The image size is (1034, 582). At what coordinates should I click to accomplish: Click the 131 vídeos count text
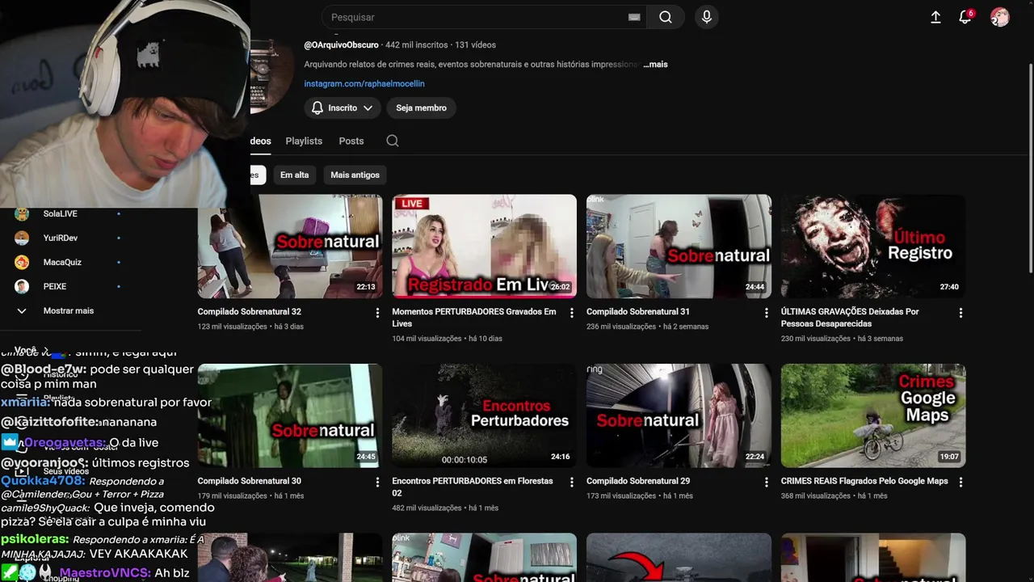tap(475, 44)
